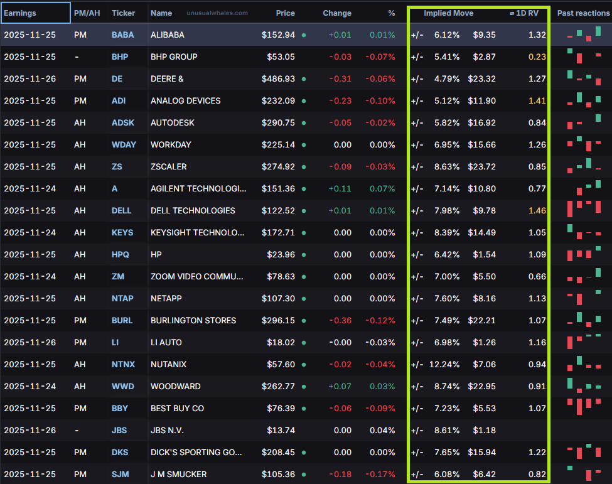Click Nutanix implied move 12.24%
Screen dimensions: 612x484
click(x=444, y=364)
